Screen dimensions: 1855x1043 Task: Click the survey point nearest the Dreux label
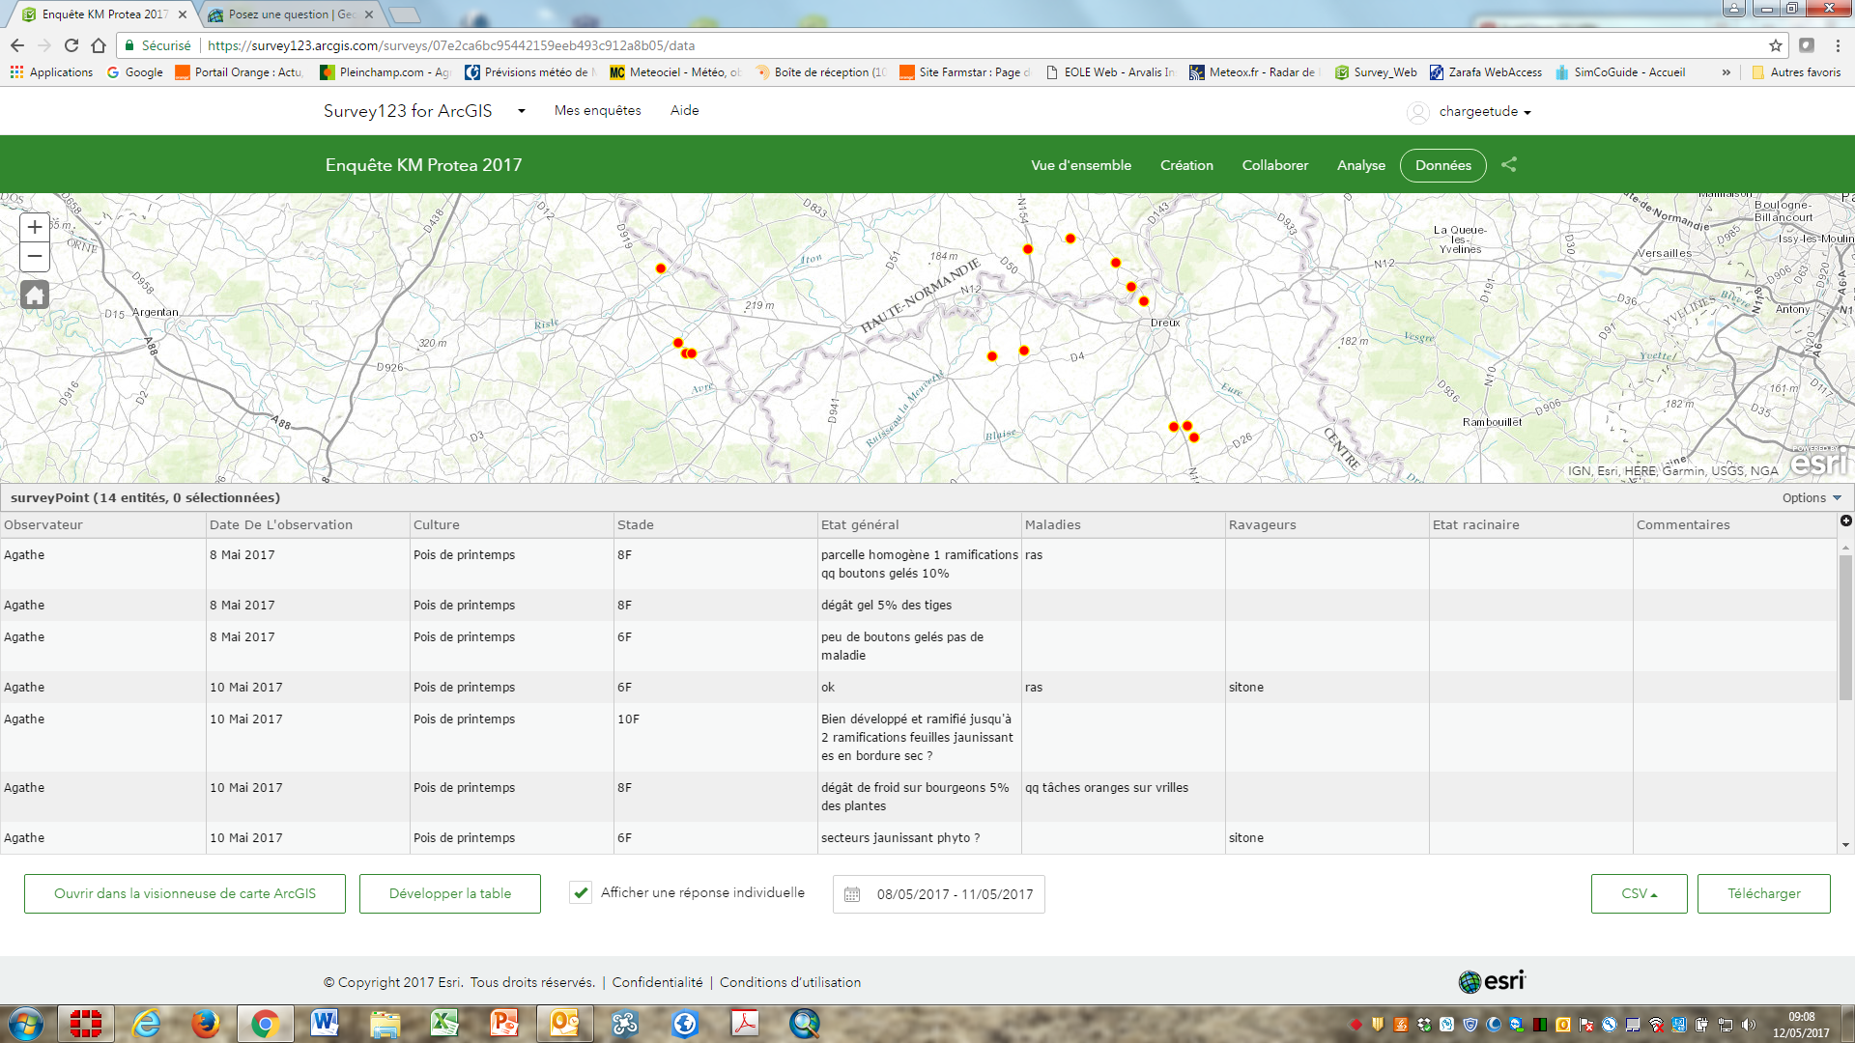coord(1144,301)
